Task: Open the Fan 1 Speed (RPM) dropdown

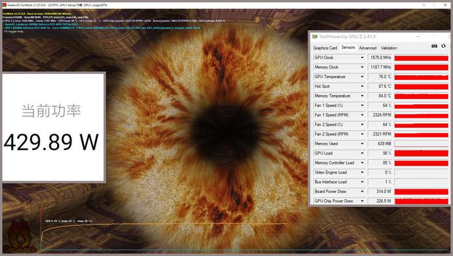Action: tap(362, 115)
